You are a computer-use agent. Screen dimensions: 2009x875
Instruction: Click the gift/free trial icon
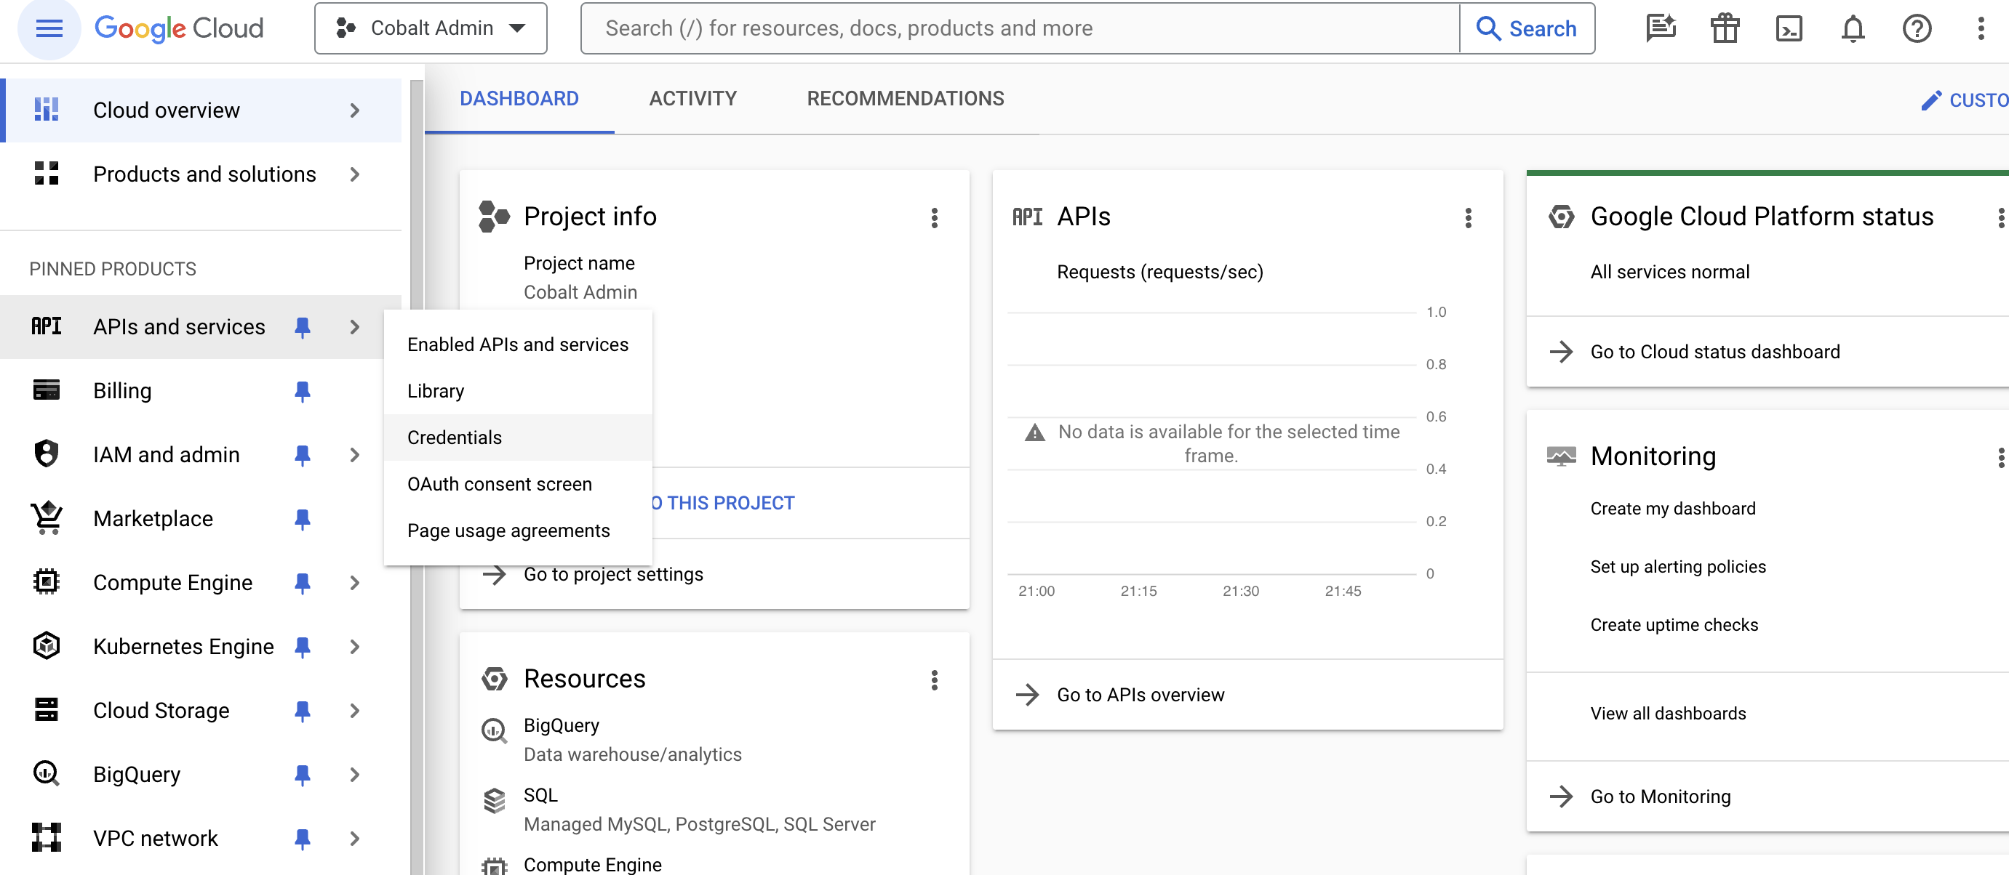pyautogui.click(x=1725, y=28)
